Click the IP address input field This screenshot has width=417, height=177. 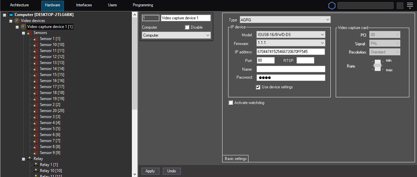(x=291, y=52)
